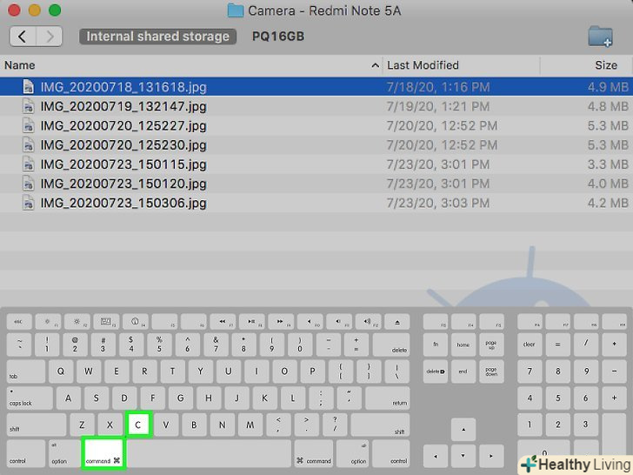
Task: Click the date 7/19/20, 1:21 PM
Action: [438, 106]
